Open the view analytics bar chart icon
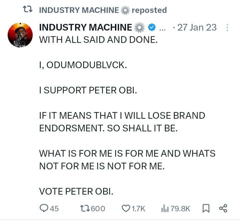The width and height of the screenshot is (240, 222). click(165, 208)
